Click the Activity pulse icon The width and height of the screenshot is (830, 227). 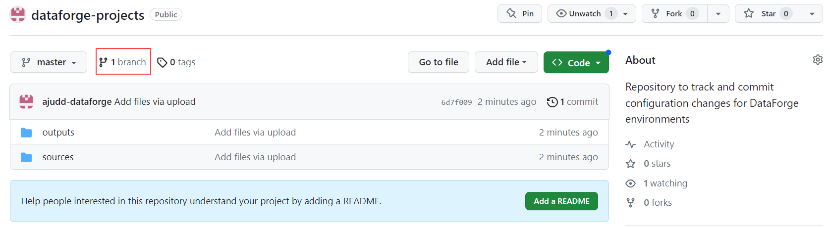click(x=631, y=144)
